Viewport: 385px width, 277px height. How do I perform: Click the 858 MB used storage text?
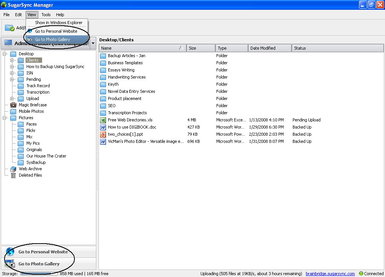(x=71, y=274)
